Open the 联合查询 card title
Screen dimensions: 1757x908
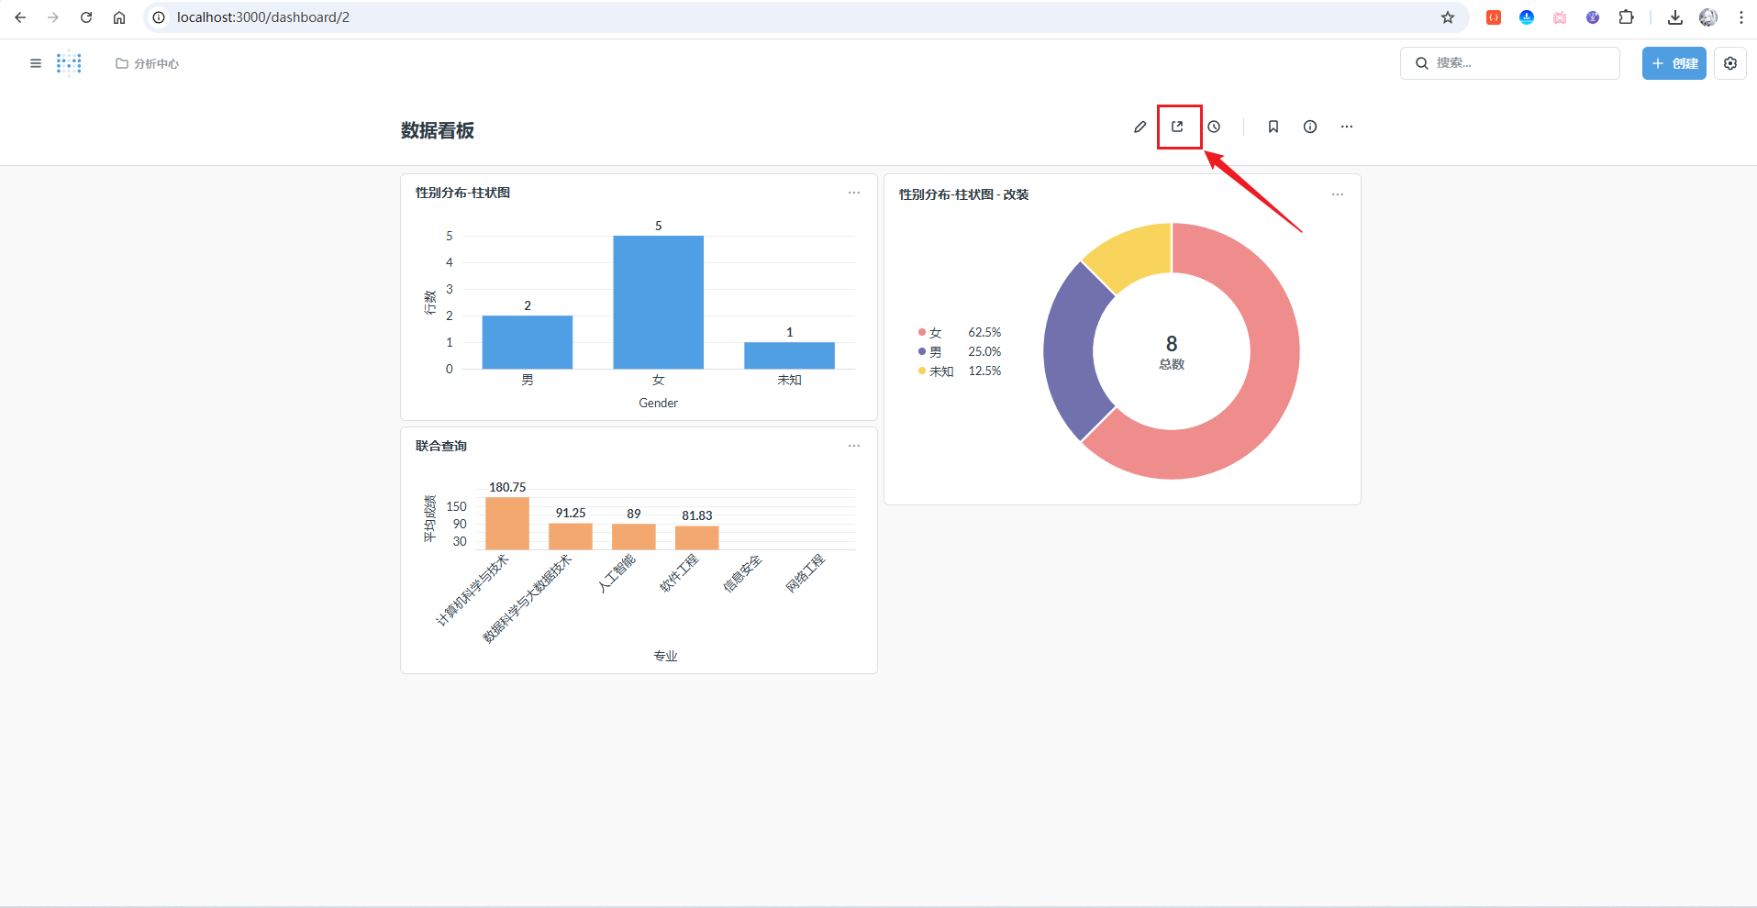pos(441,446)
